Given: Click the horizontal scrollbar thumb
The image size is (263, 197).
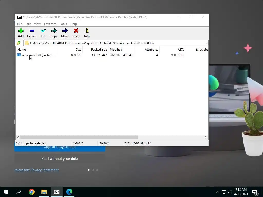Looking at the screenshot, I should 79,137.
